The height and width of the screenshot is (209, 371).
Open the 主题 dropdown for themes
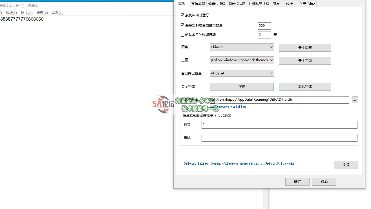click(242, 60)
